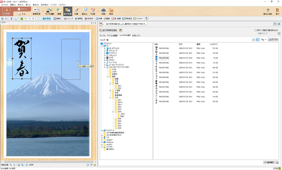
Task: Expand the ネットワーク tree node
Action: point(102,131)
